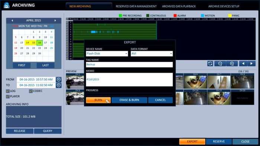This screenshot has width=260, height=146.
Task: Move timeline right with arrow button
Action: point(251,63)
